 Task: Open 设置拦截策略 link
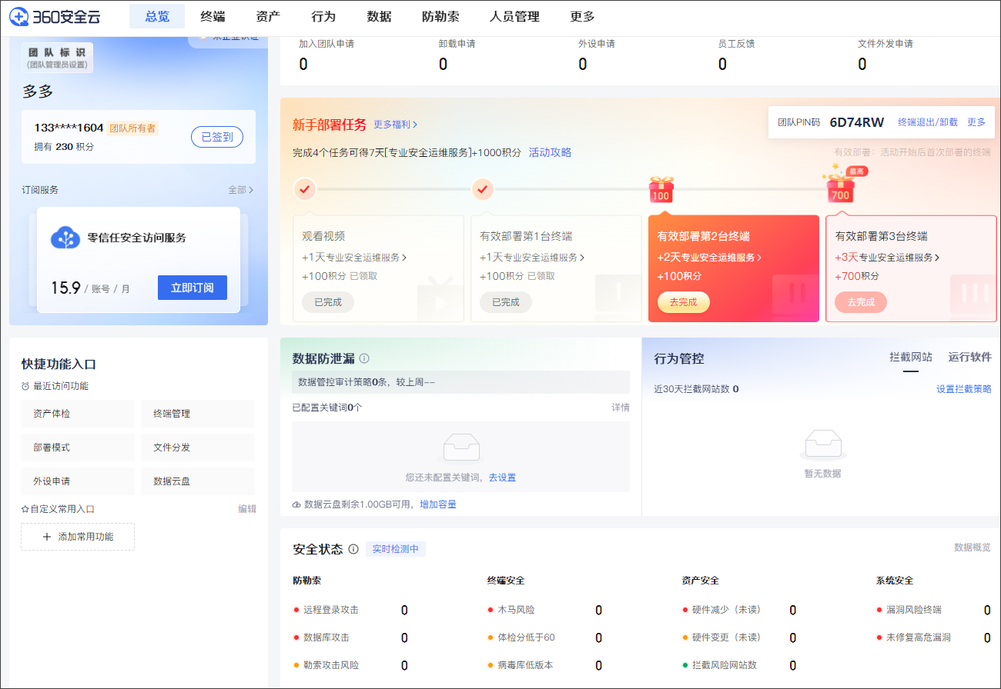[964, 389]
